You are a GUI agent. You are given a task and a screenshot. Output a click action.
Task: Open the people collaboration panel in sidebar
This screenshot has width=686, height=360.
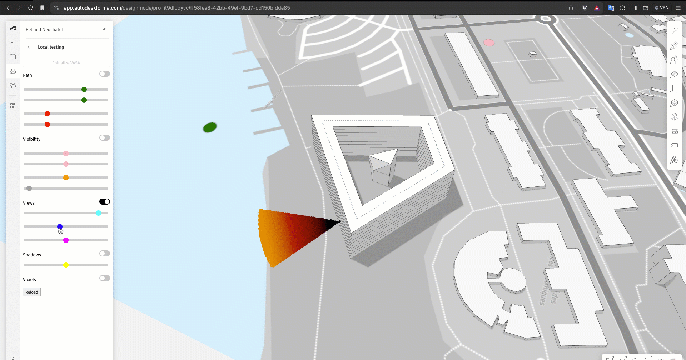click(13, 85)
